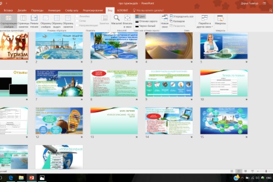Click the PowerPoint taskbar icon
This screenshot has width=273, height=182.
pyautogui.click(x=31, y=178)
